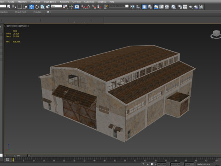The image size is (221, 166).
Task: Click the time slider showing 0 / 100
Action: (17, 156)
